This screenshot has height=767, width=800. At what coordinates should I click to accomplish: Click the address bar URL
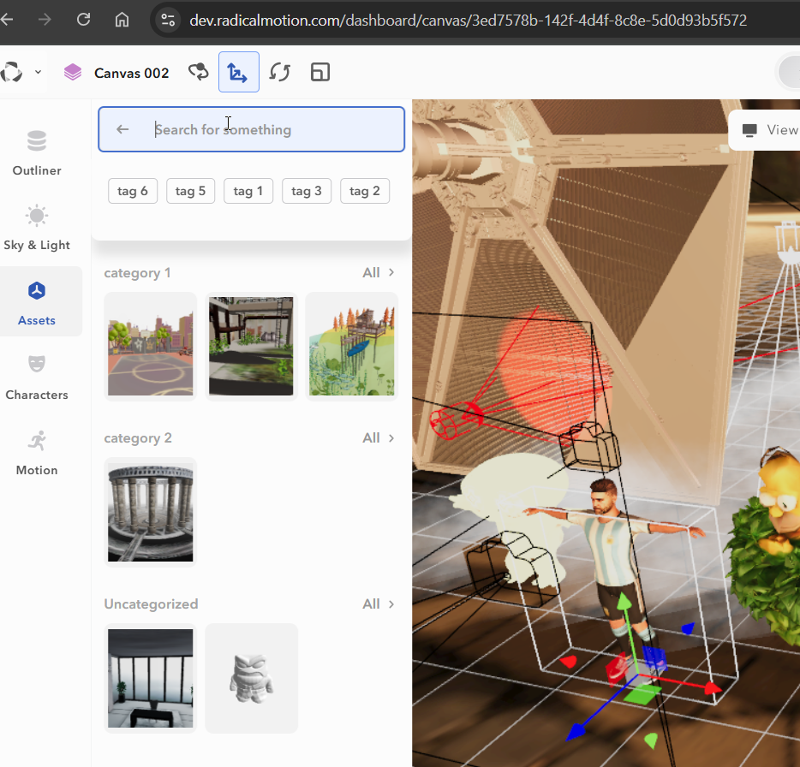click(x=468, y=21)
